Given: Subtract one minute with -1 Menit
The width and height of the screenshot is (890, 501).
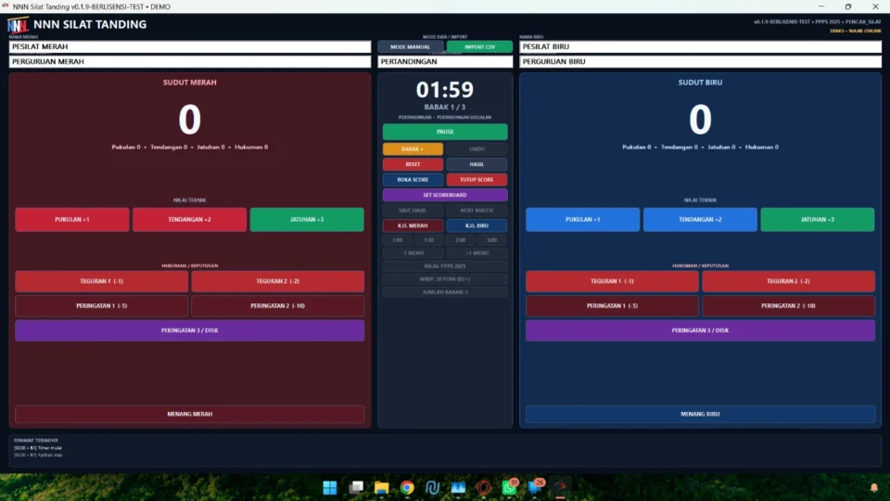Looking at the screenshot, I should point(413,252).
